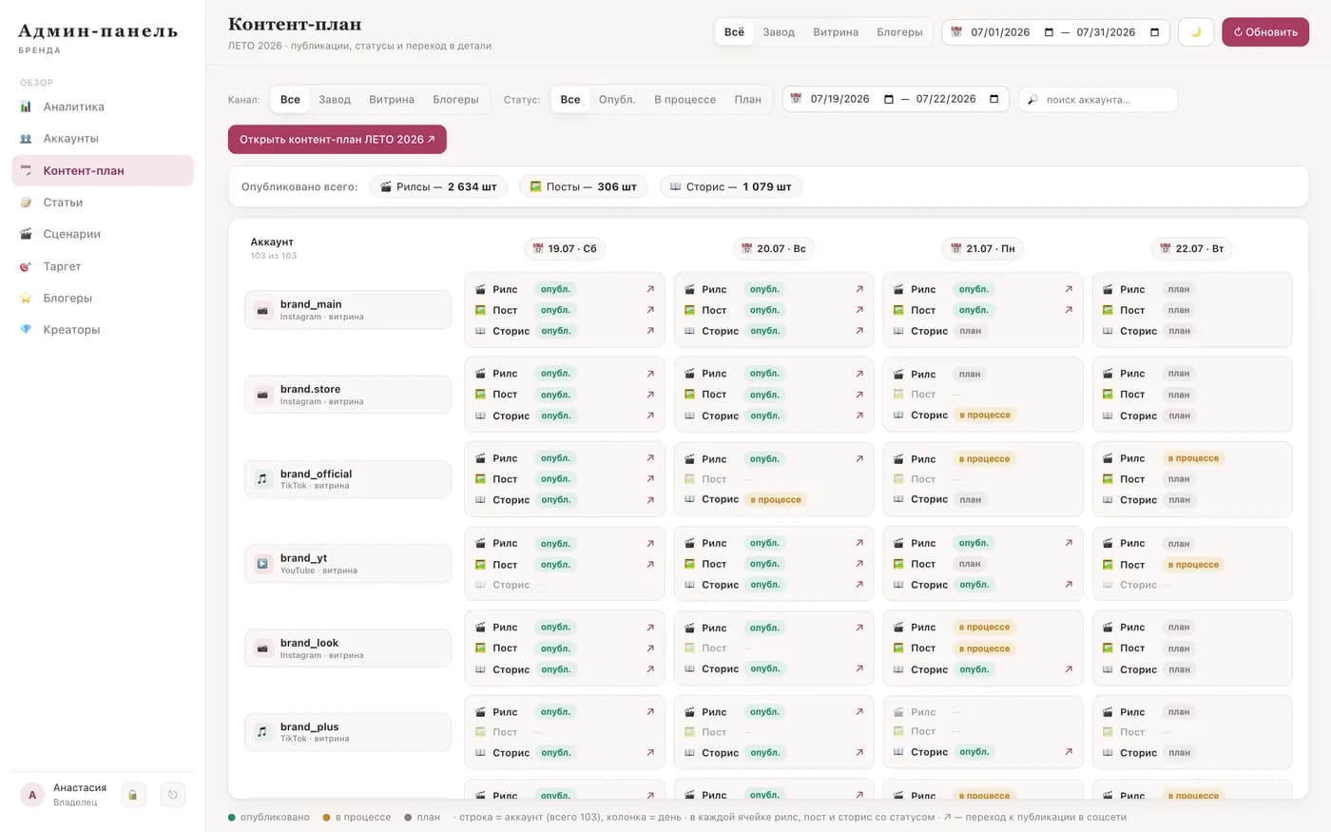Open brand_plus Сторис arrow for 21.07
This screenshot has width=1331, height=832.
coord(1069,752)
